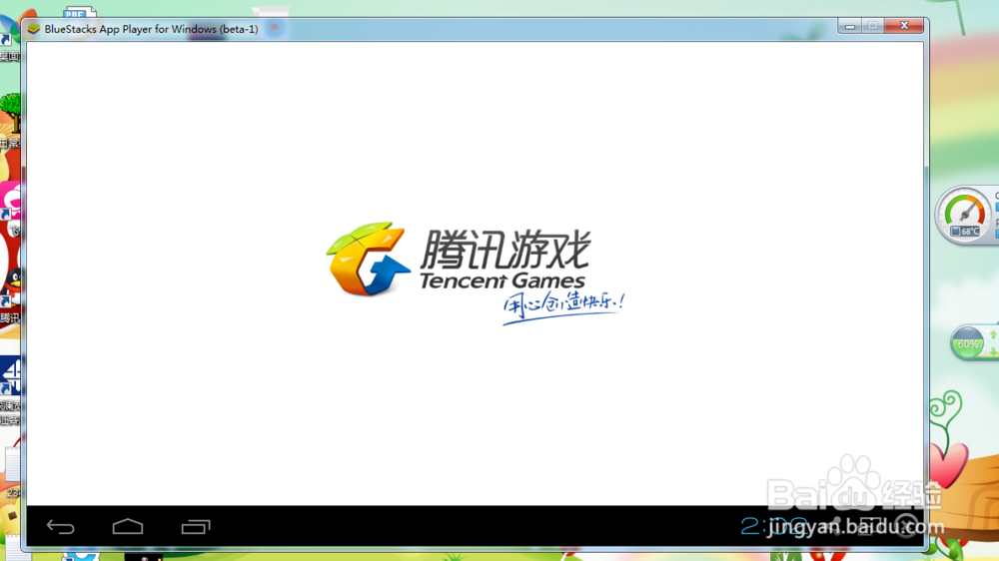Click the BlueStacks App Player window title text
This screenshot has width=999, height=561.
click(x=151, y=29)
